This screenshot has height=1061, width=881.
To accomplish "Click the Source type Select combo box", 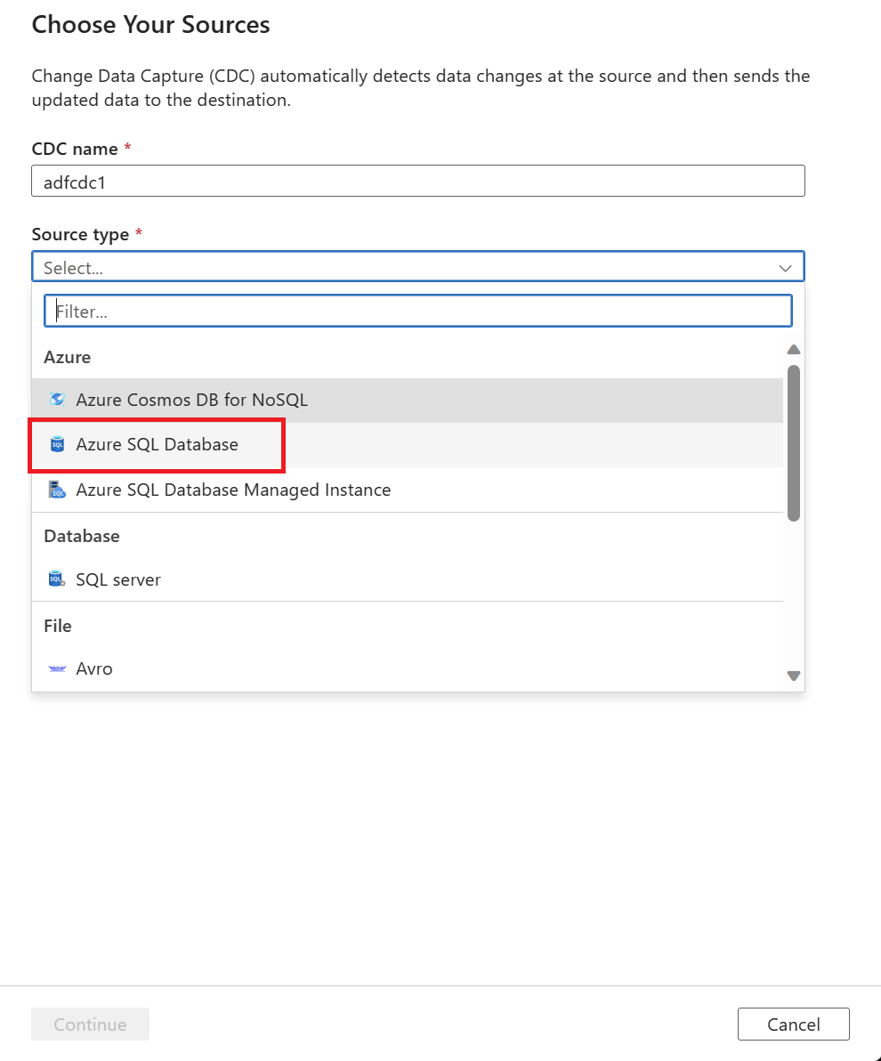I will pyautogui.click(x=400, y=267).
